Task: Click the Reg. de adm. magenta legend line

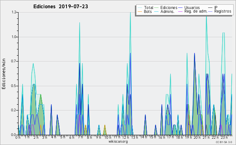Action: (180, 11)
